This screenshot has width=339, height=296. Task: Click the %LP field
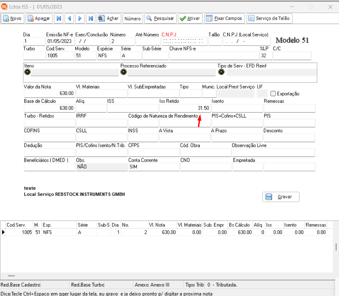tap(266, 56)
